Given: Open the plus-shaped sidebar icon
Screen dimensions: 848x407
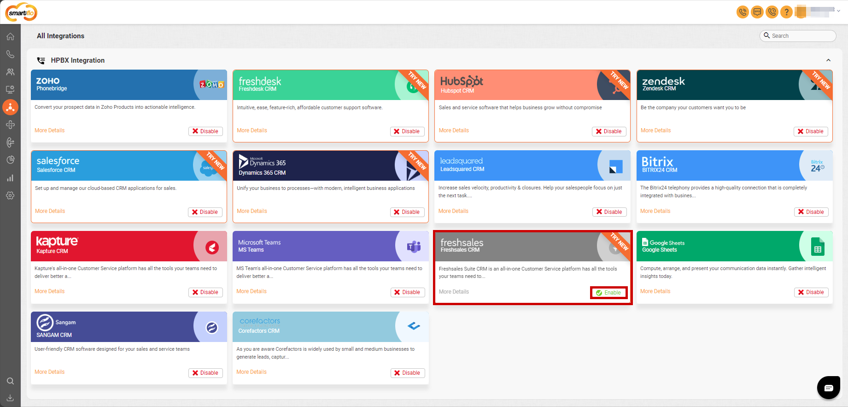Looking at the screenshot, I should (x=10, y=124).
